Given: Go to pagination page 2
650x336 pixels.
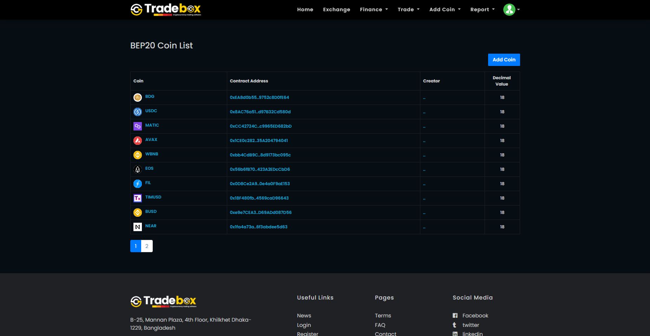Looking at the screenshot, I should pyautogui.click(x=147, y=246).
